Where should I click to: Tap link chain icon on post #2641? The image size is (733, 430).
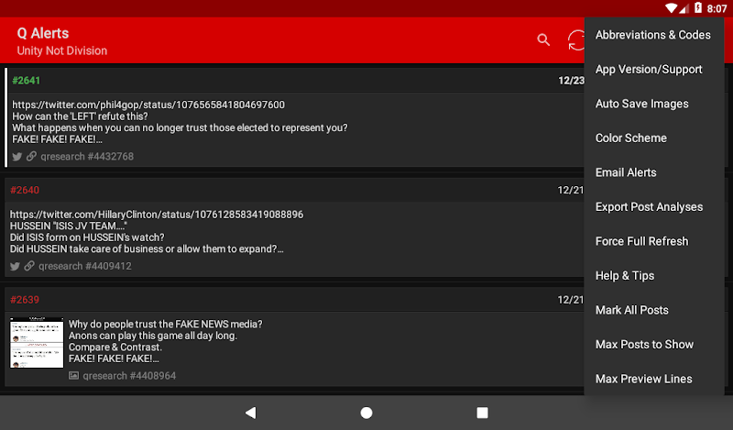pyautogui.click(x=31, y=156)
